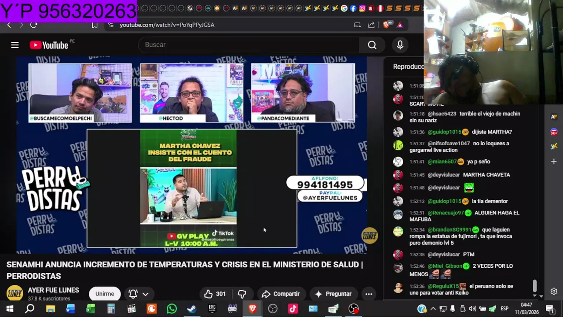563x317 pixels.
Task: Open more actions three-dots menu
Action: pyautogui.click(x=369, y=294)
